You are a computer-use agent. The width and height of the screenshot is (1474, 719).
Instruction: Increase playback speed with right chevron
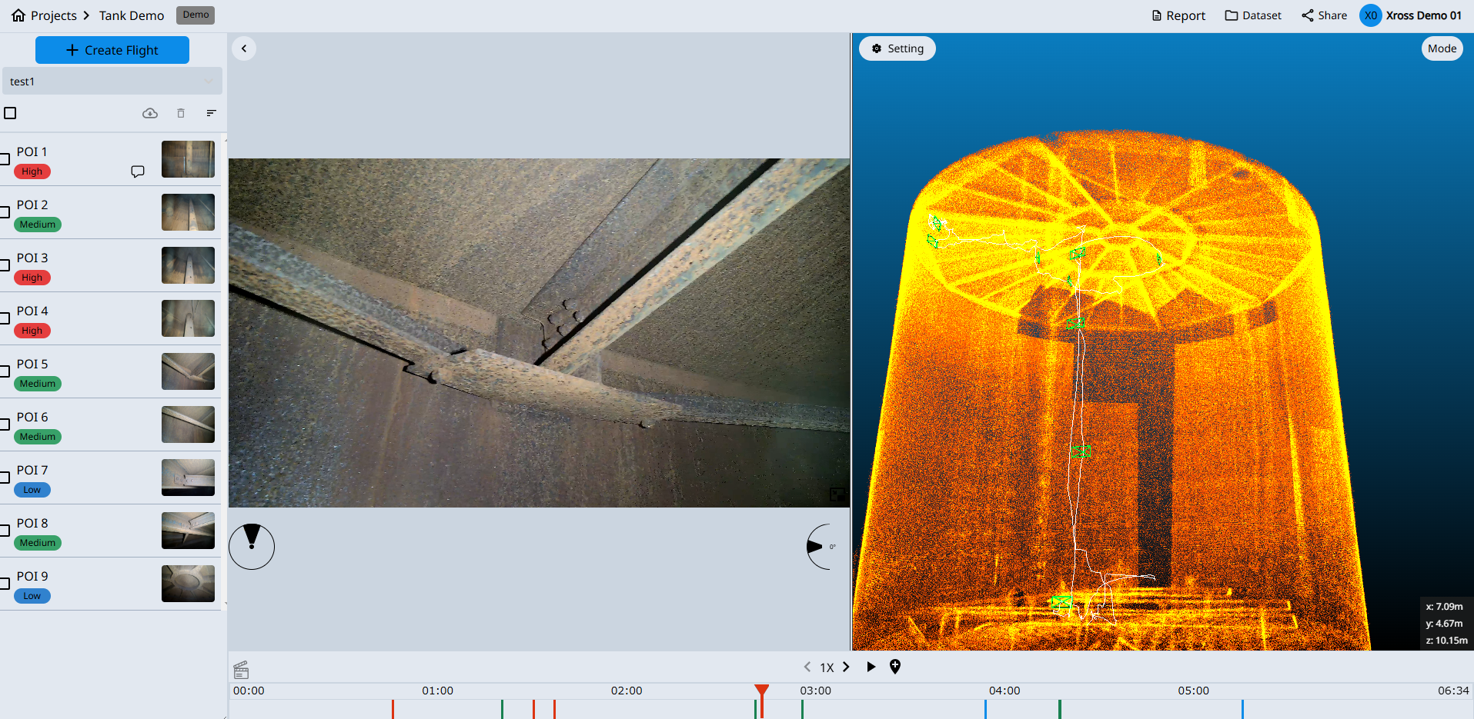pyautogui.click(x=846, y=667)
